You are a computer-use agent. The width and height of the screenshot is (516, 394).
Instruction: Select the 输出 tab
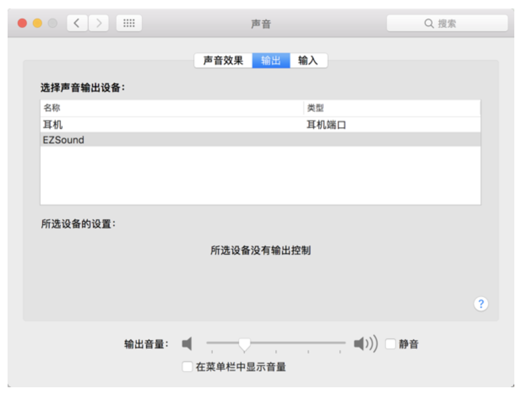(x=271, y=61)
